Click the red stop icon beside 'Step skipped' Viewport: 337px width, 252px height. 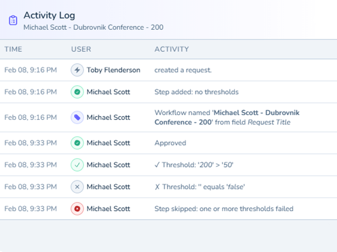click(x=77, y=209)
